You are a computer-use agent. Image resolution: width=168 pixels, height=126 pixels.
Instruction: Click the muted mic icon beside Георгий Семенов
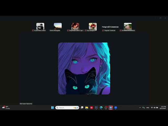click(103, 30)
